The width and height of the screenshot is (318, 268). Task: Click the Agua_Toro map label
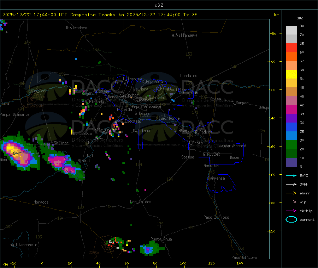38,91
